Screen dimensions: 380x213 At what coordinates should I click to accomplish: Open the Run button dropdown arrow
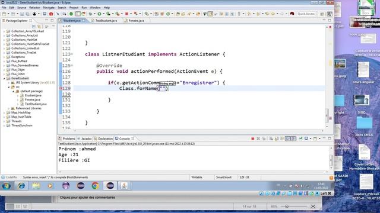[x=103, y=14]
